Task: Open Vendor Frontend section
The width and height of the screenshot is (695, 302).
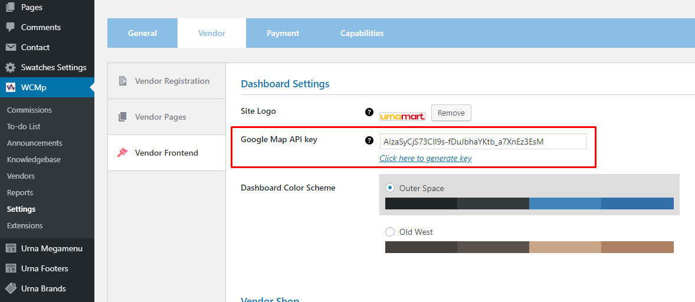Action: click(166, 153)
